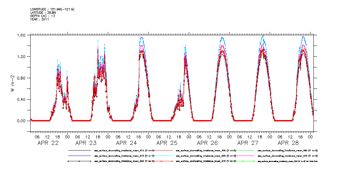Click the 0.40 y-axis tick label
Image resolution: width=339 pixels, height=169 pixels.
[22, 100]
